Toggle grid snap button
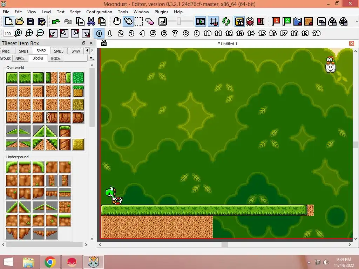 214,21
